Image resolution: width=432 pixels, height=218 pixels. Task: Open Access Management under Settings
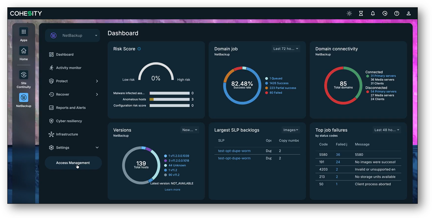point(73,163)
